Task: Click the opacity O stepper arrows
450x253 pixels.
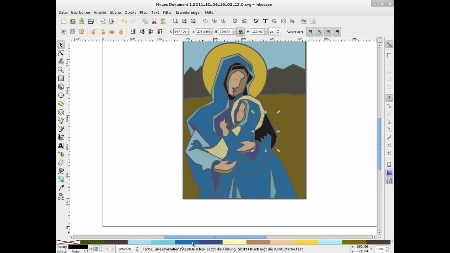Action: tap(101, 249)
